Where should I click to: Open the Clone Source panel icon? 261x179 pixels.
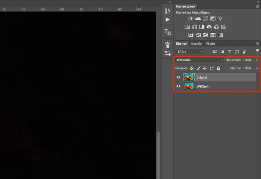click(x=167, y=32)
